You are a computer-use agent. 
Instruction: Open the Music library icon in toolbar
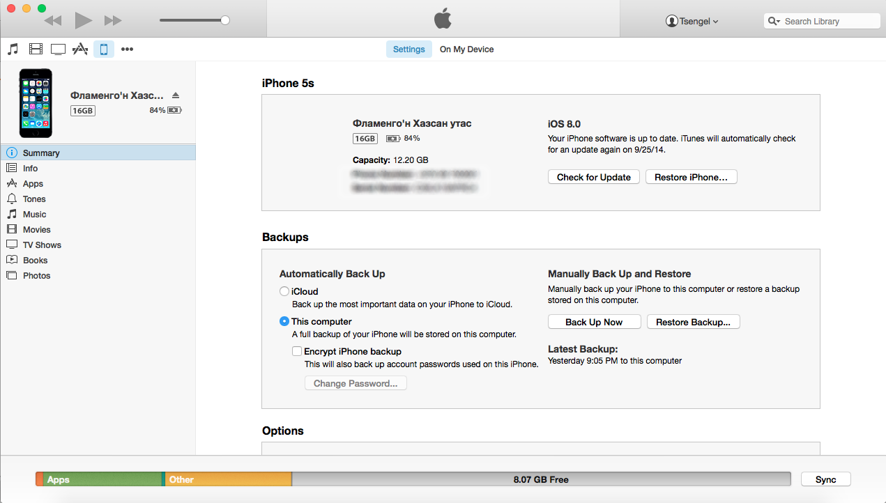(x=13, y=49)
